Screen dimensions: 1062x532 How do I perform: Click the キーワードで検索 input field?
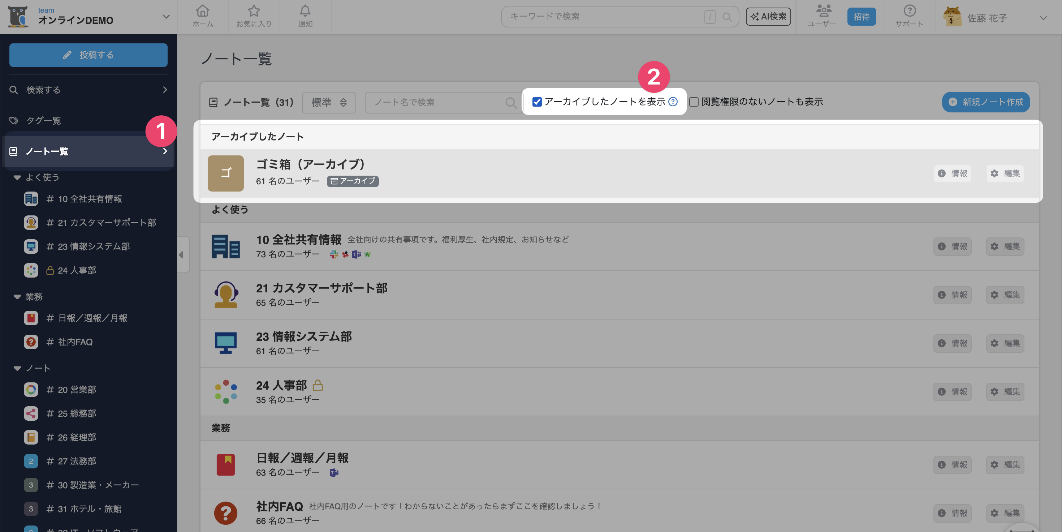pos(602,17)
